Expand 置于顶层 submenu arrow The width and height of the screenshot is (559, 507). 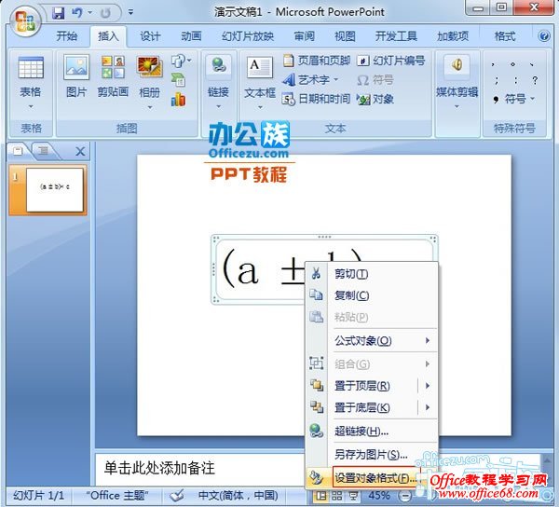pos(428,386)
